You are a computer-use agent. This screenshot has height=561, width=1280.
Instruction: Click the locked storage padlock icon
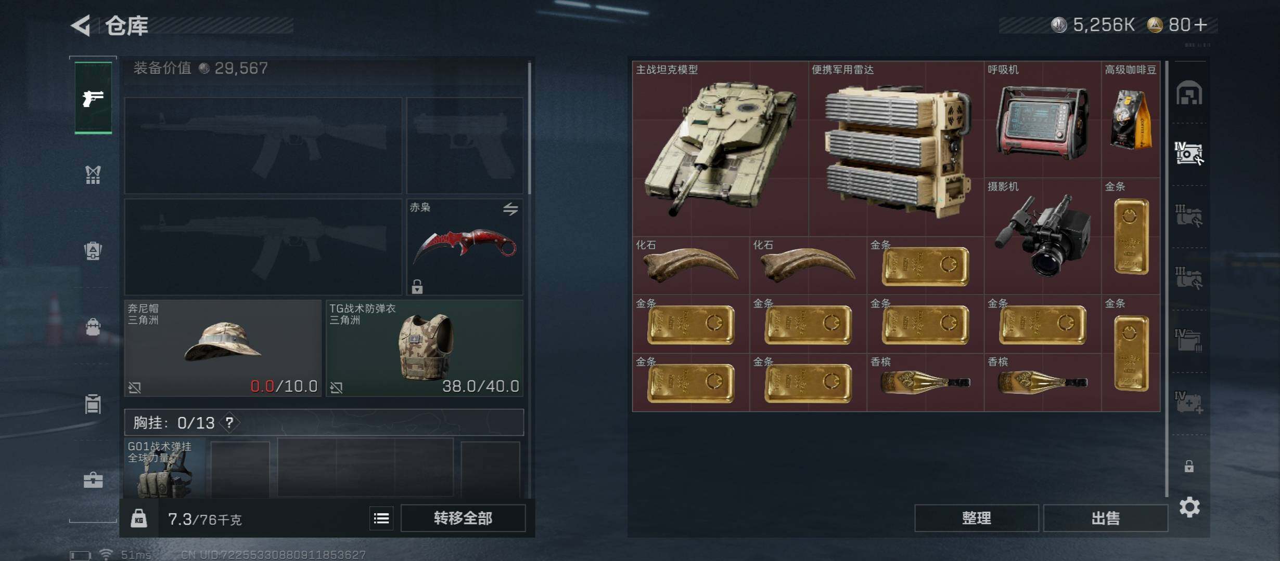[1189, 466]
